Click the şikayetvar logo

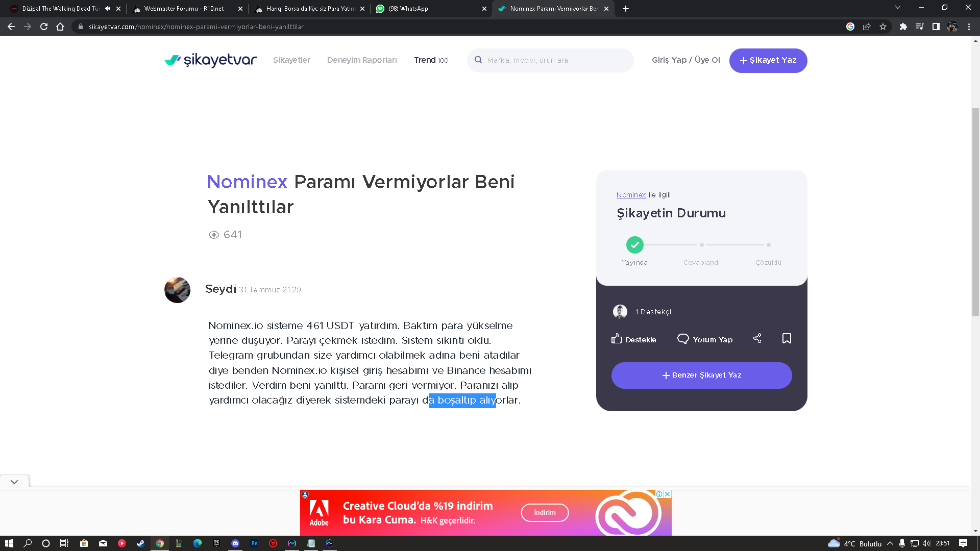pos(210,60)
